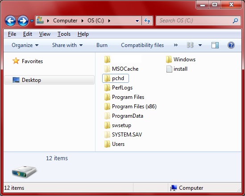Image resolution: width=245 pixels, height=196 pixels.
Task: Open the recent pages dropdown arrow
Action: 32,21
